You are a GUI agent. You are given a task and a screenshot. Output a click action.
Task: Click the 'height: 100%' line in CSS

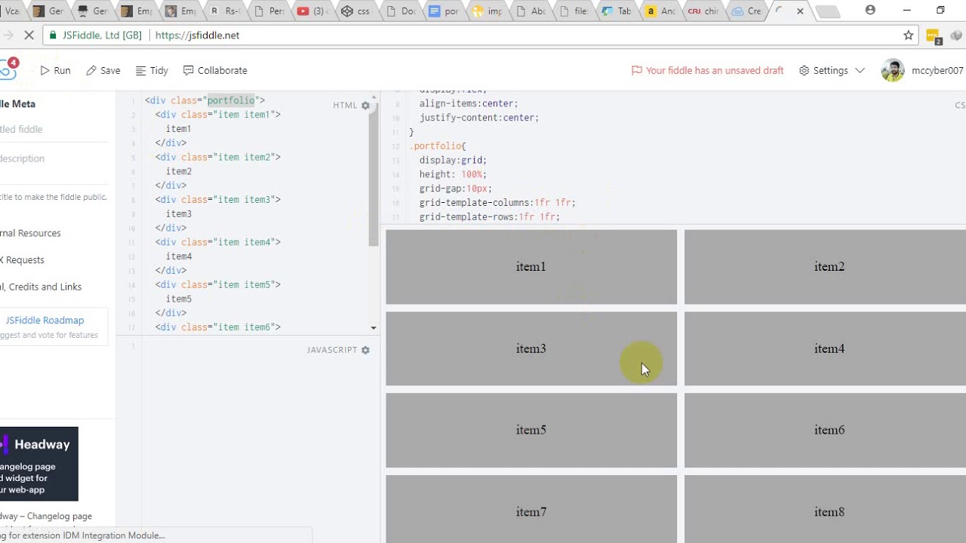tap(454, 174)
